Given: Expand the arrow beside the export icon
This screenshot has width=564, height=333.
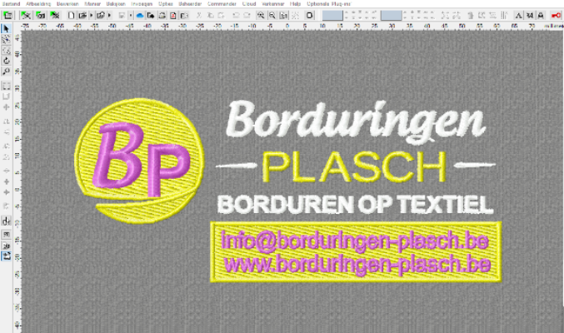Looking at the screenshot, I should tap(109, 16).
